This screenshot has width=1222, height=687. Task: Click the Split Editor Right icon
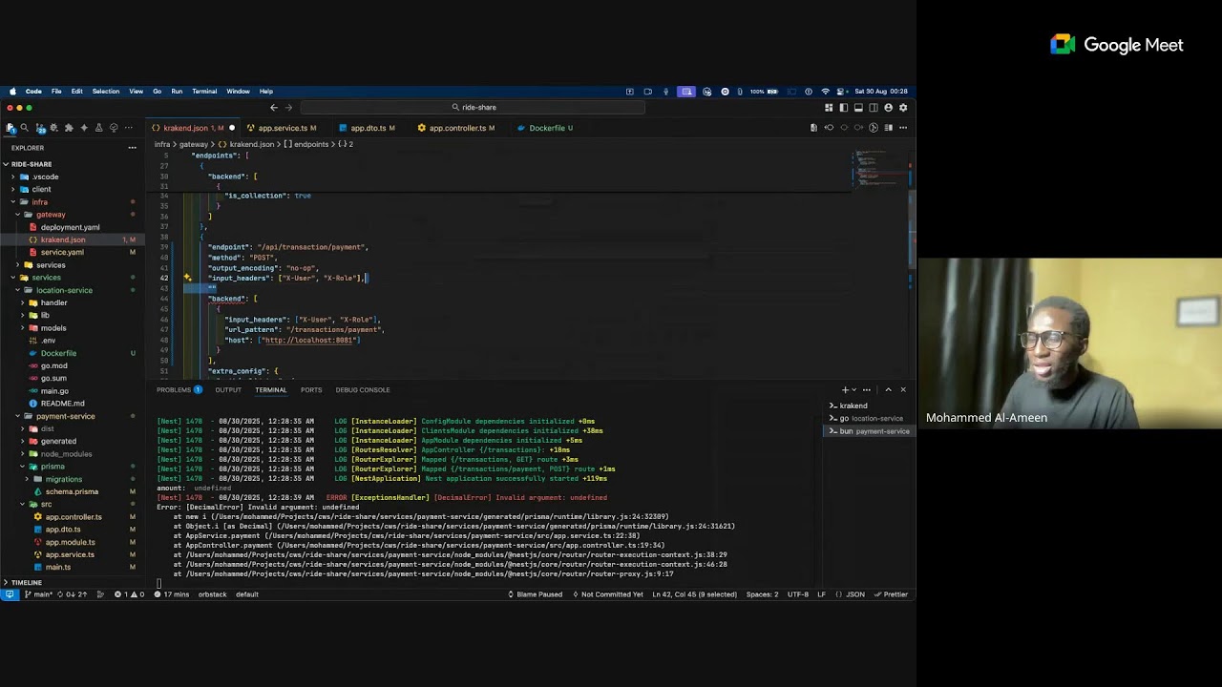click(888, 128)
